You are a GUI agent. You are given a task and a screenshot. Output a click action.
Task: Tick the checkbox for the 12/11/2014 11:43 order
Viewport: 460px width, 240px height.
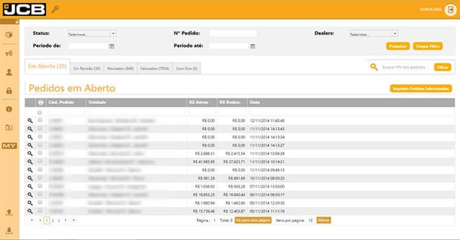[x=40, y=120]
